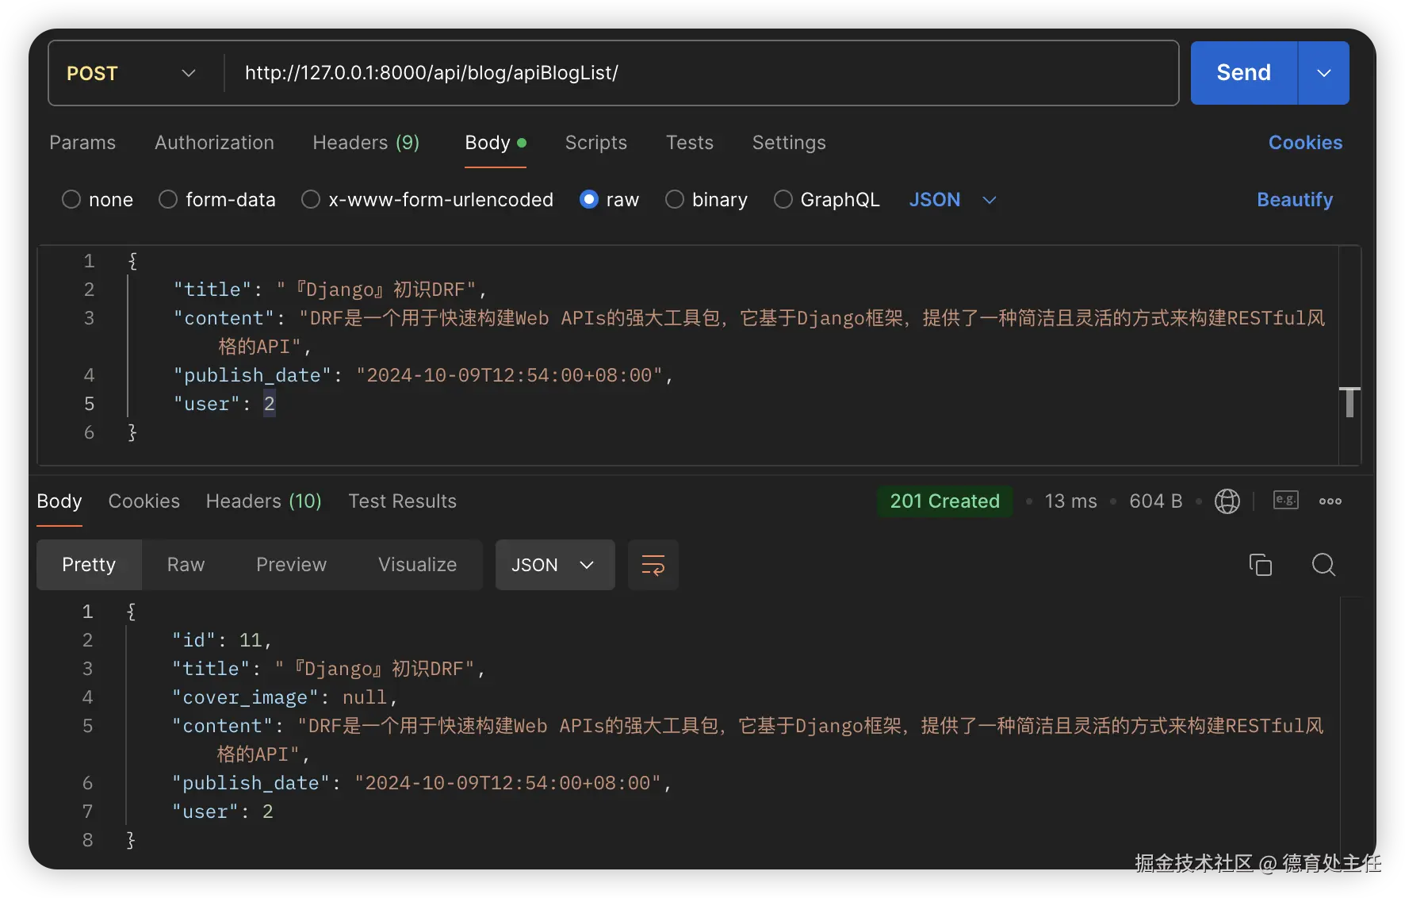The image size is (1405, 898).
Task: Select the request Body tab
Action: tap(496, 143)
